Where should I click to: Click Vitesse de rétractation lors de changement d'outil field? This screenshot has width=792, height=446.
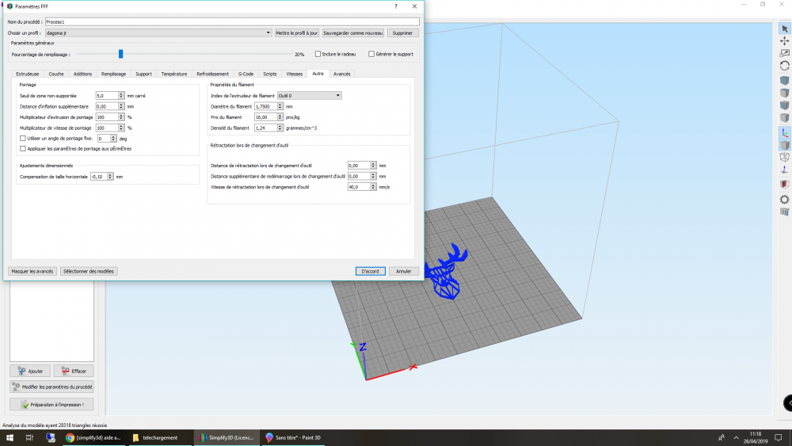coord(359,187)
